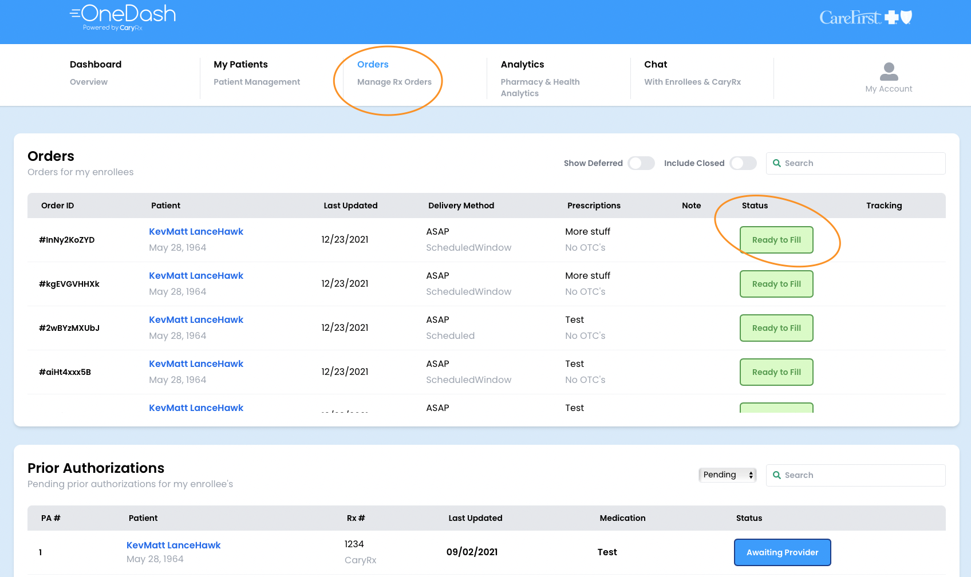Viewport: 971px width, 577px height.
Task: Open the My Patients tab
Action: [x=256, y=73]
